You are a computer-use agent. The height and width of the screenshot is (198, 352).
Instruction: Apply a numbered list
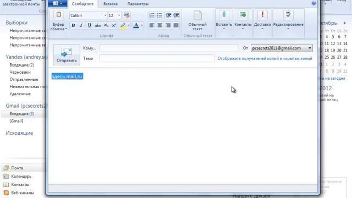click(x=152, y=15)
